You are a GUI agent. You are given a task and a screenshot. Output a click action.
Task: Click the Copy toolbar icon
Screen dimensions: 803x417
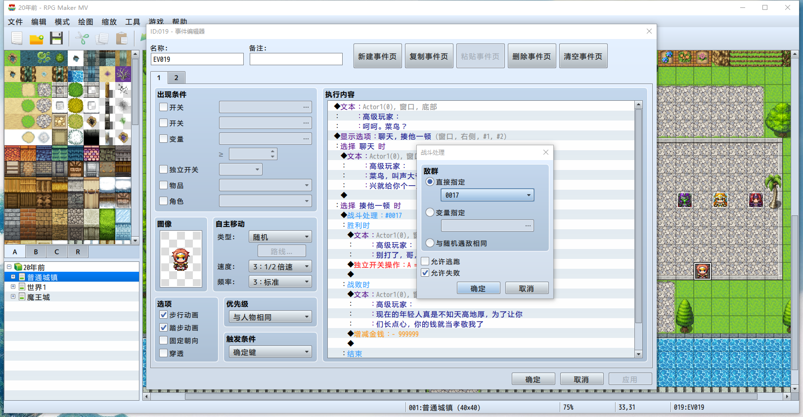pyautogui.click(x=102, y=39)
